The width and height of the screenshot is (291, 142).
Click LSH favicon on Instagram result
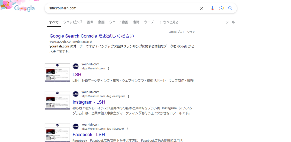(x=76, y=94)
